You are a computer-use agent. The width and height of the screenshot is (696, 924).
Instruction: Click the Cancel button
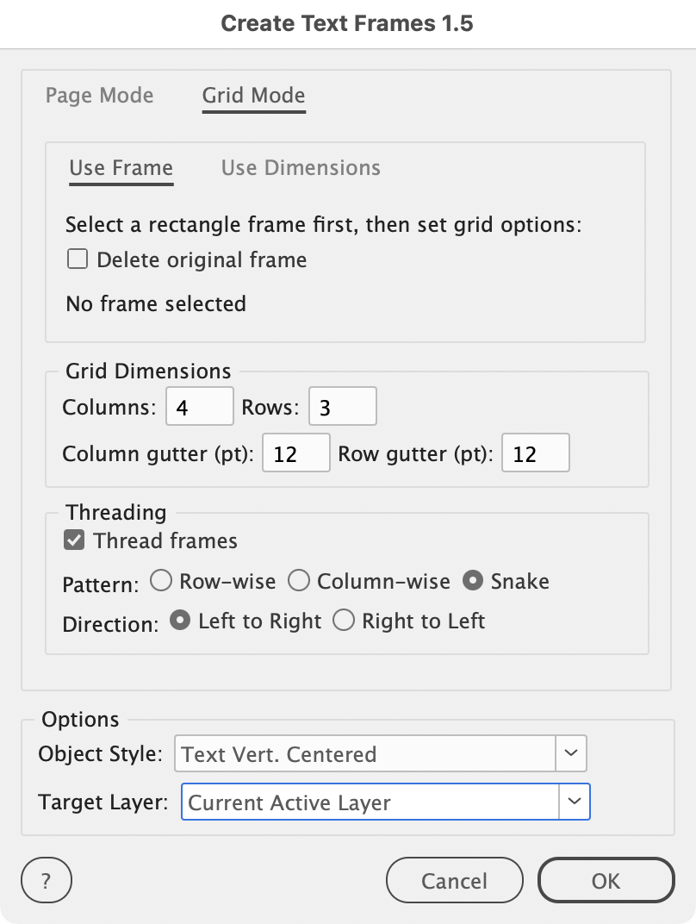(455, 880)
